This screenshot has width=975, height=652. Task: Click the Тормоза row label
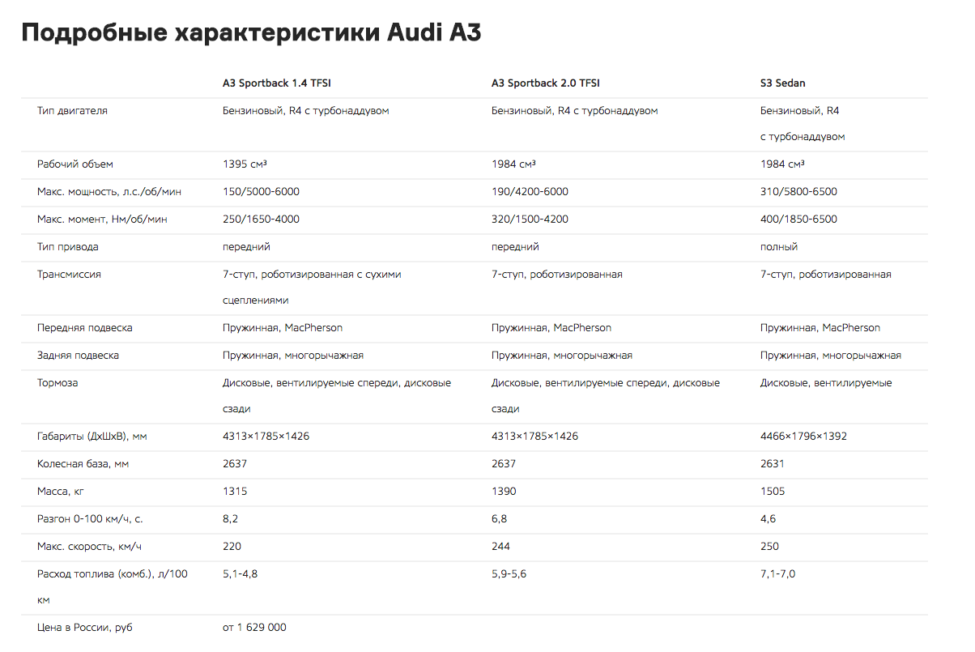(x=57, y=383)
